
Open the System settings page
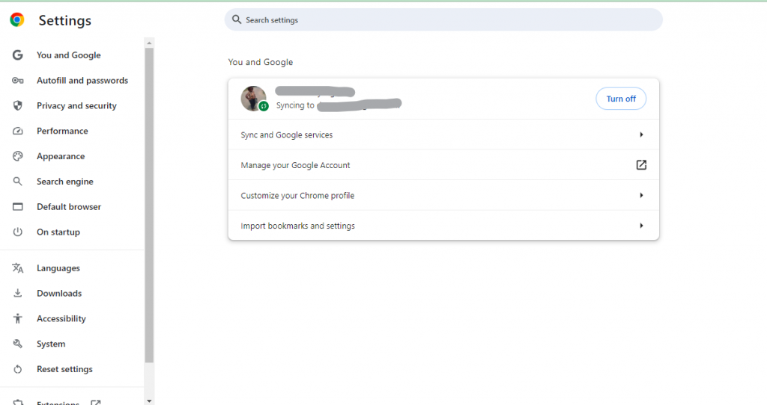coord(50,344)
